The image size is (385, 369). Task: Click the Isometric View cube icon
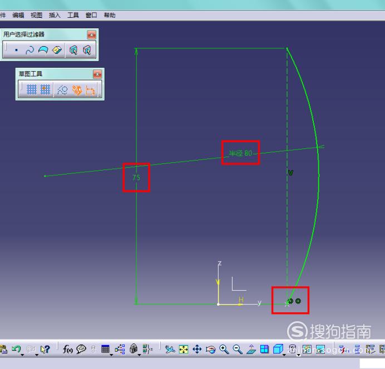[x=278, y=349]
